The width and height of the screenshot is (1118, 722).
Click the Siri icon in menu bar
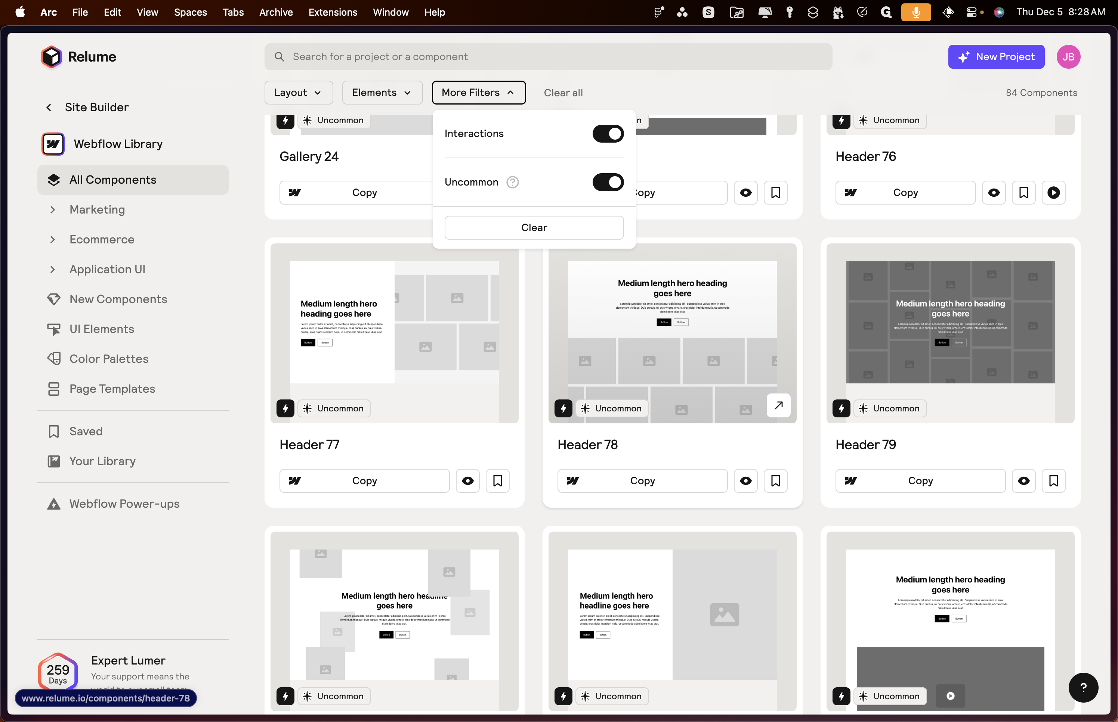tap(998, 12)
